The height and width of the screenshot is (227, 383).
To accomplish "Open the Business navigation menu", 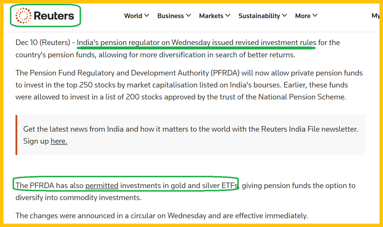I will coord(171,16).
